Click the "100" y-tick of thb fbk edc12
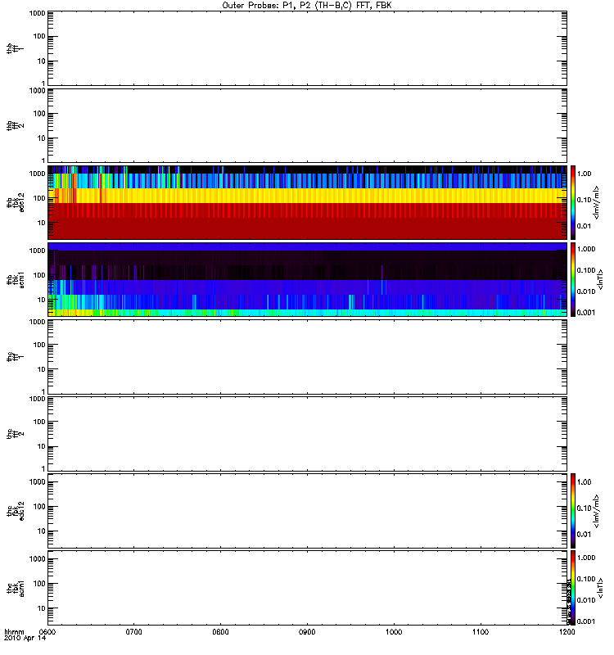The height and width of the screenshot is (655, 614). pos(39,198)
